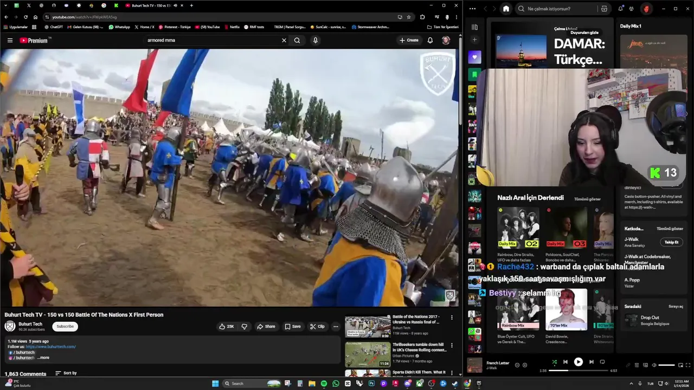This screenshot has width=694, height=390.
Task: Open Netflix bookmark
Action: 232,27
